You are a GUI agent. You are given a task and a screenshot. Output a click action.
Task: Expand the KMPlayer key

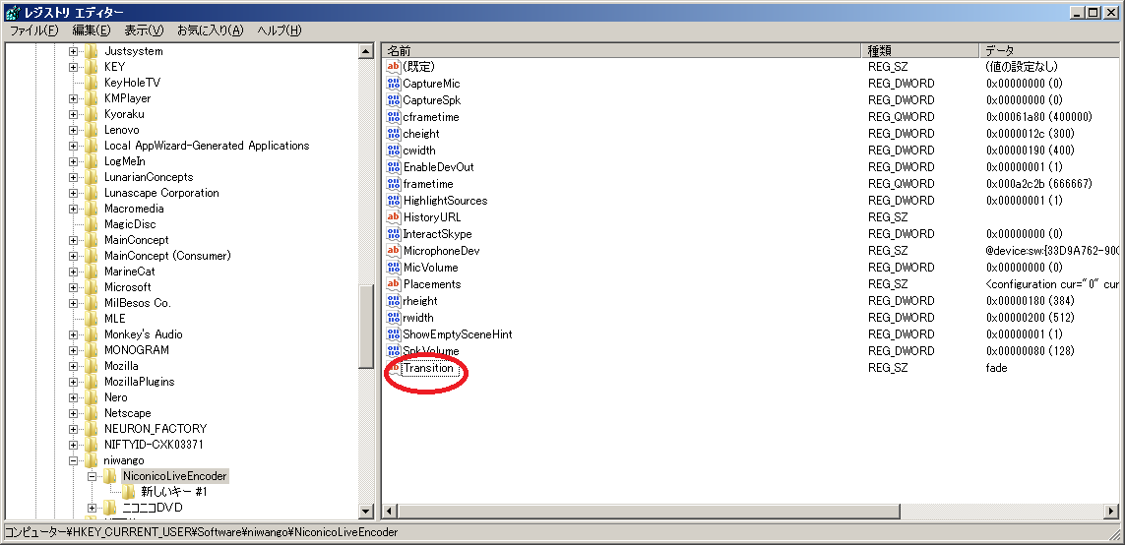(x=73, y=98)
